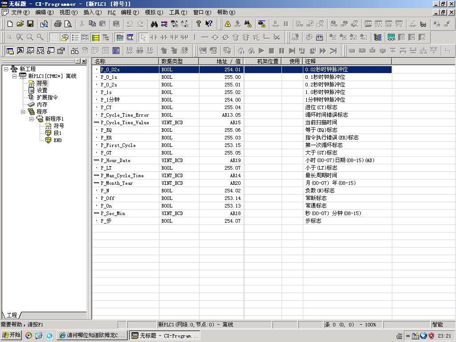Screen dimensions: 456x342
Task: Select the P_First_Cycle symbol row
Action: pyautogui.click(x=118, y=145)
